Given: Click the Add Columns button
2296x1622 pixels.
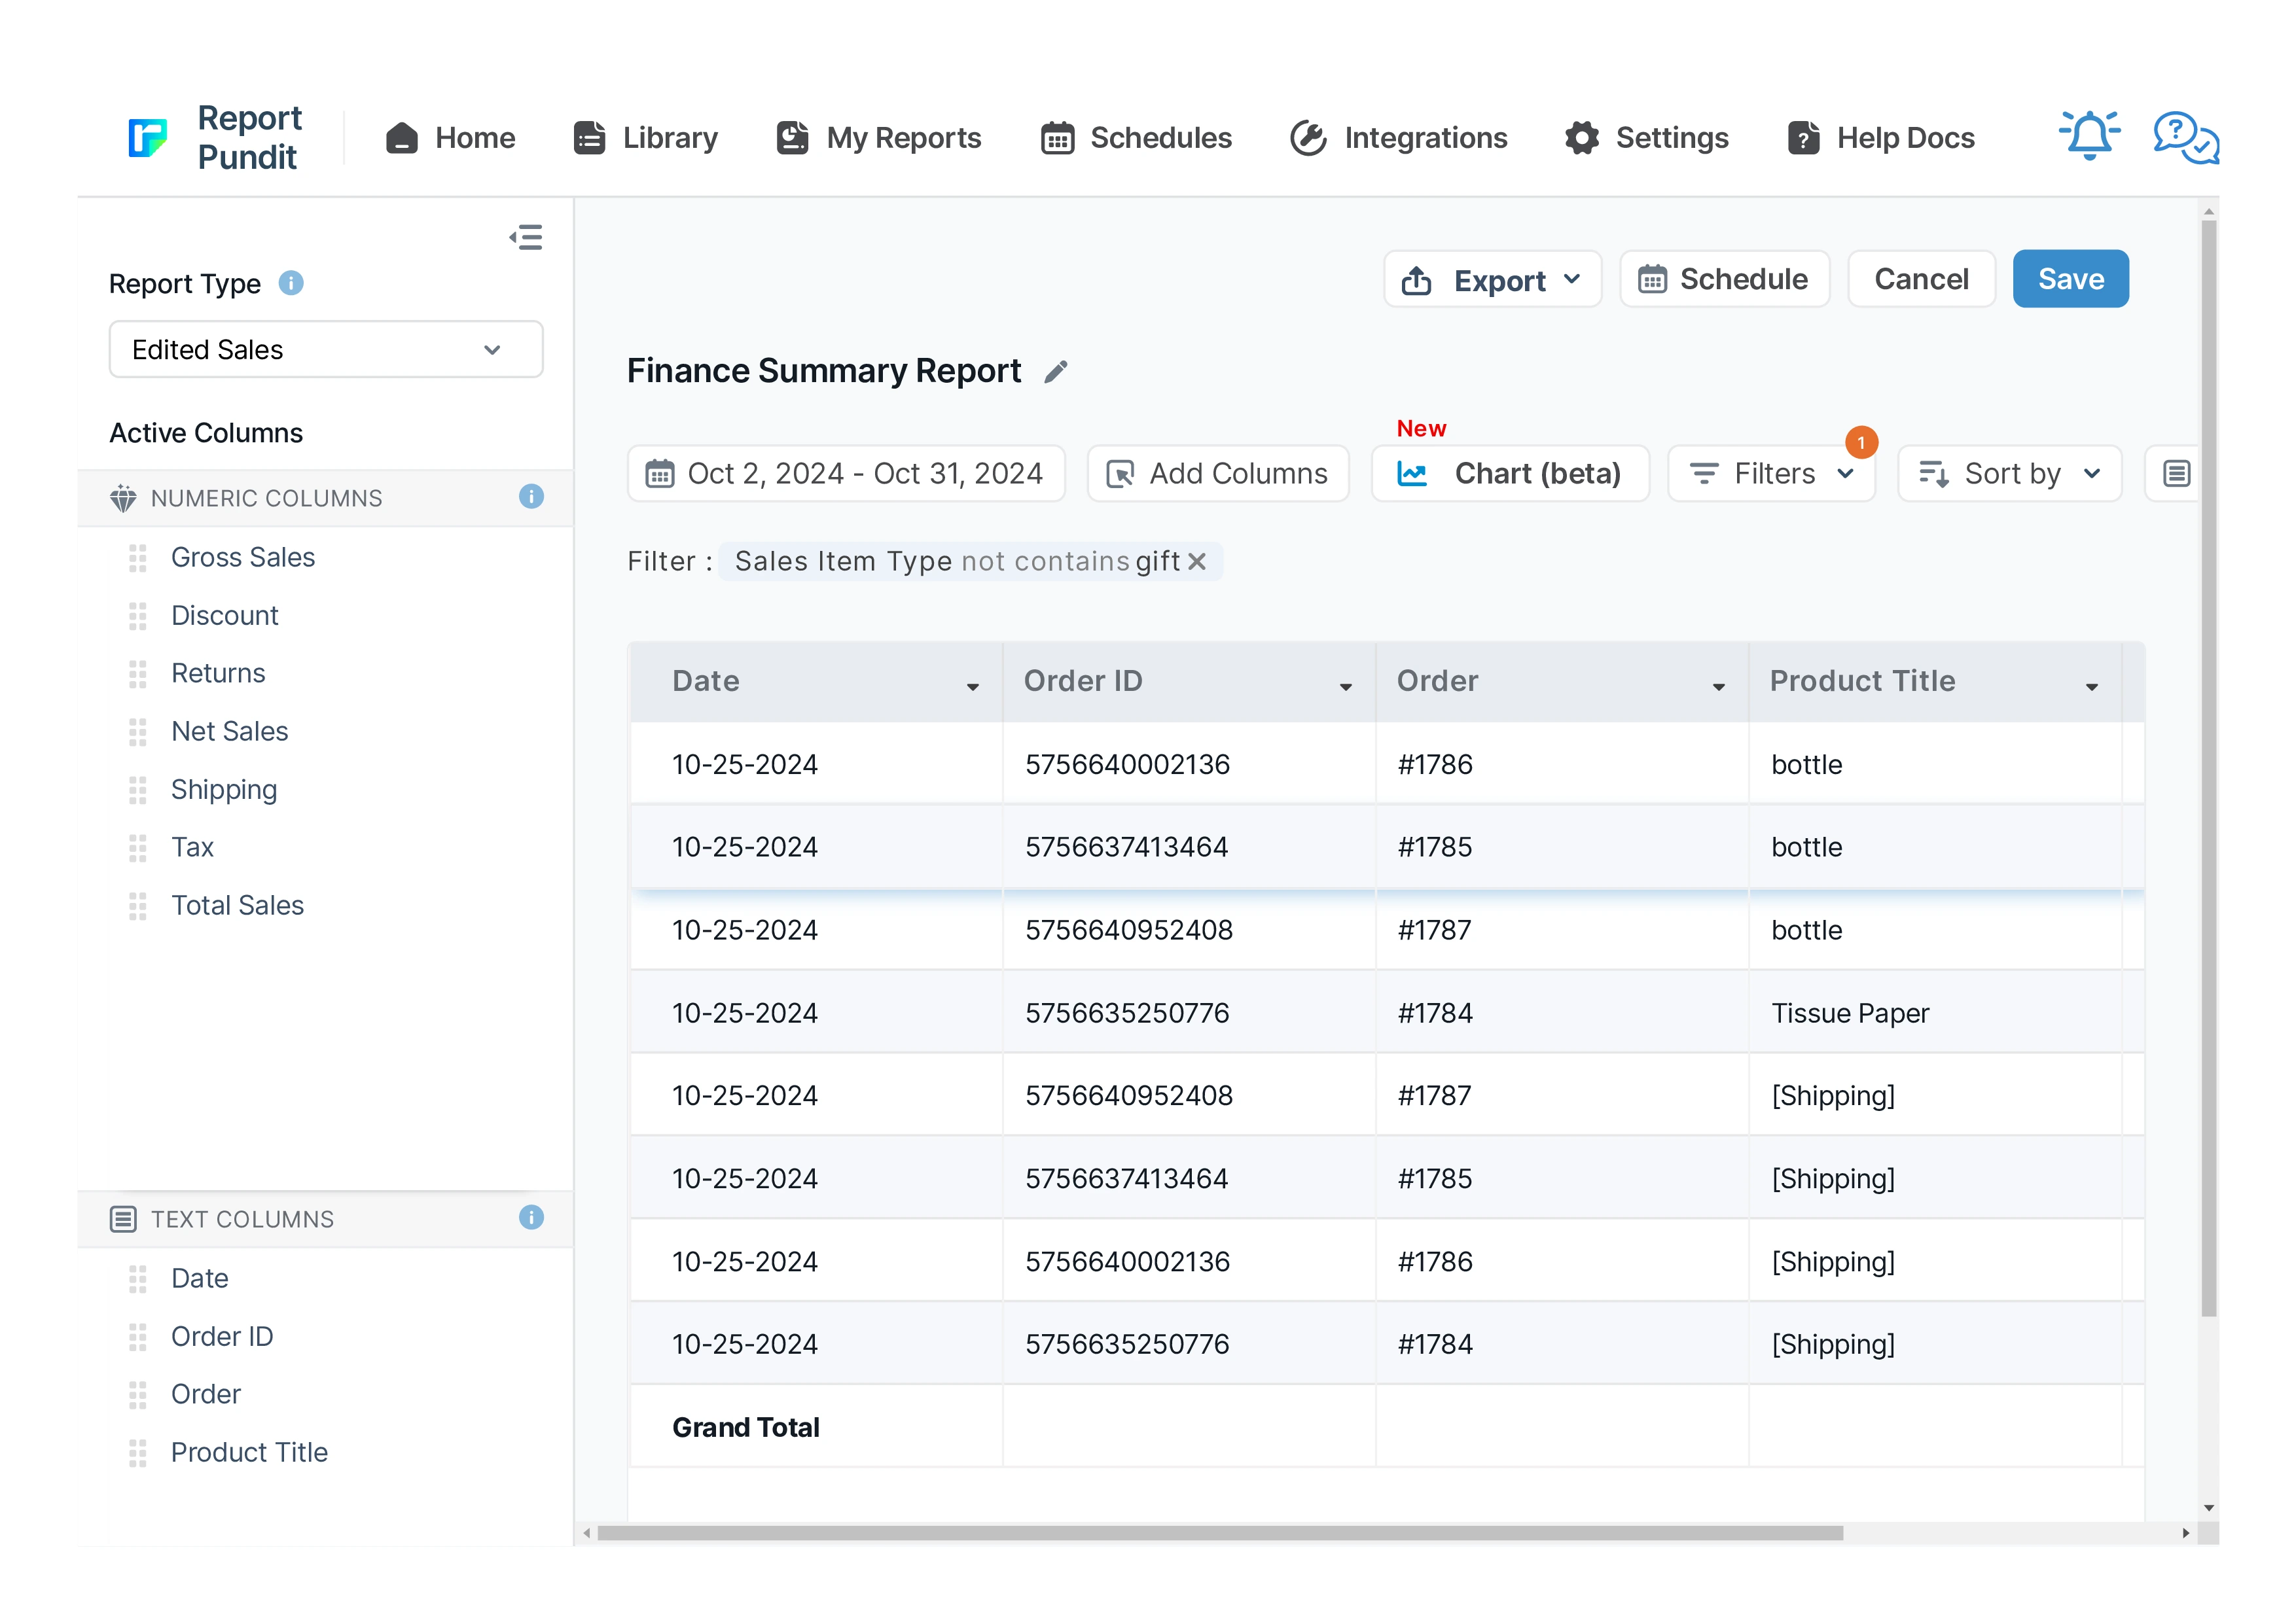Looking at the screenshot, I should tap(1218, 474).
